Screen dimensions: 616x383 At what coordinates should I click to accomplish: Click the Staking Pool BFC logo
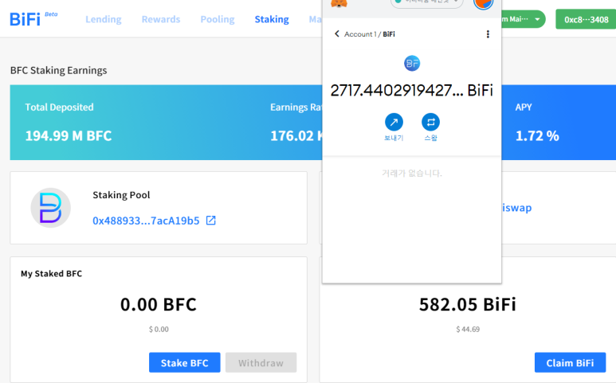click(51, 208)
